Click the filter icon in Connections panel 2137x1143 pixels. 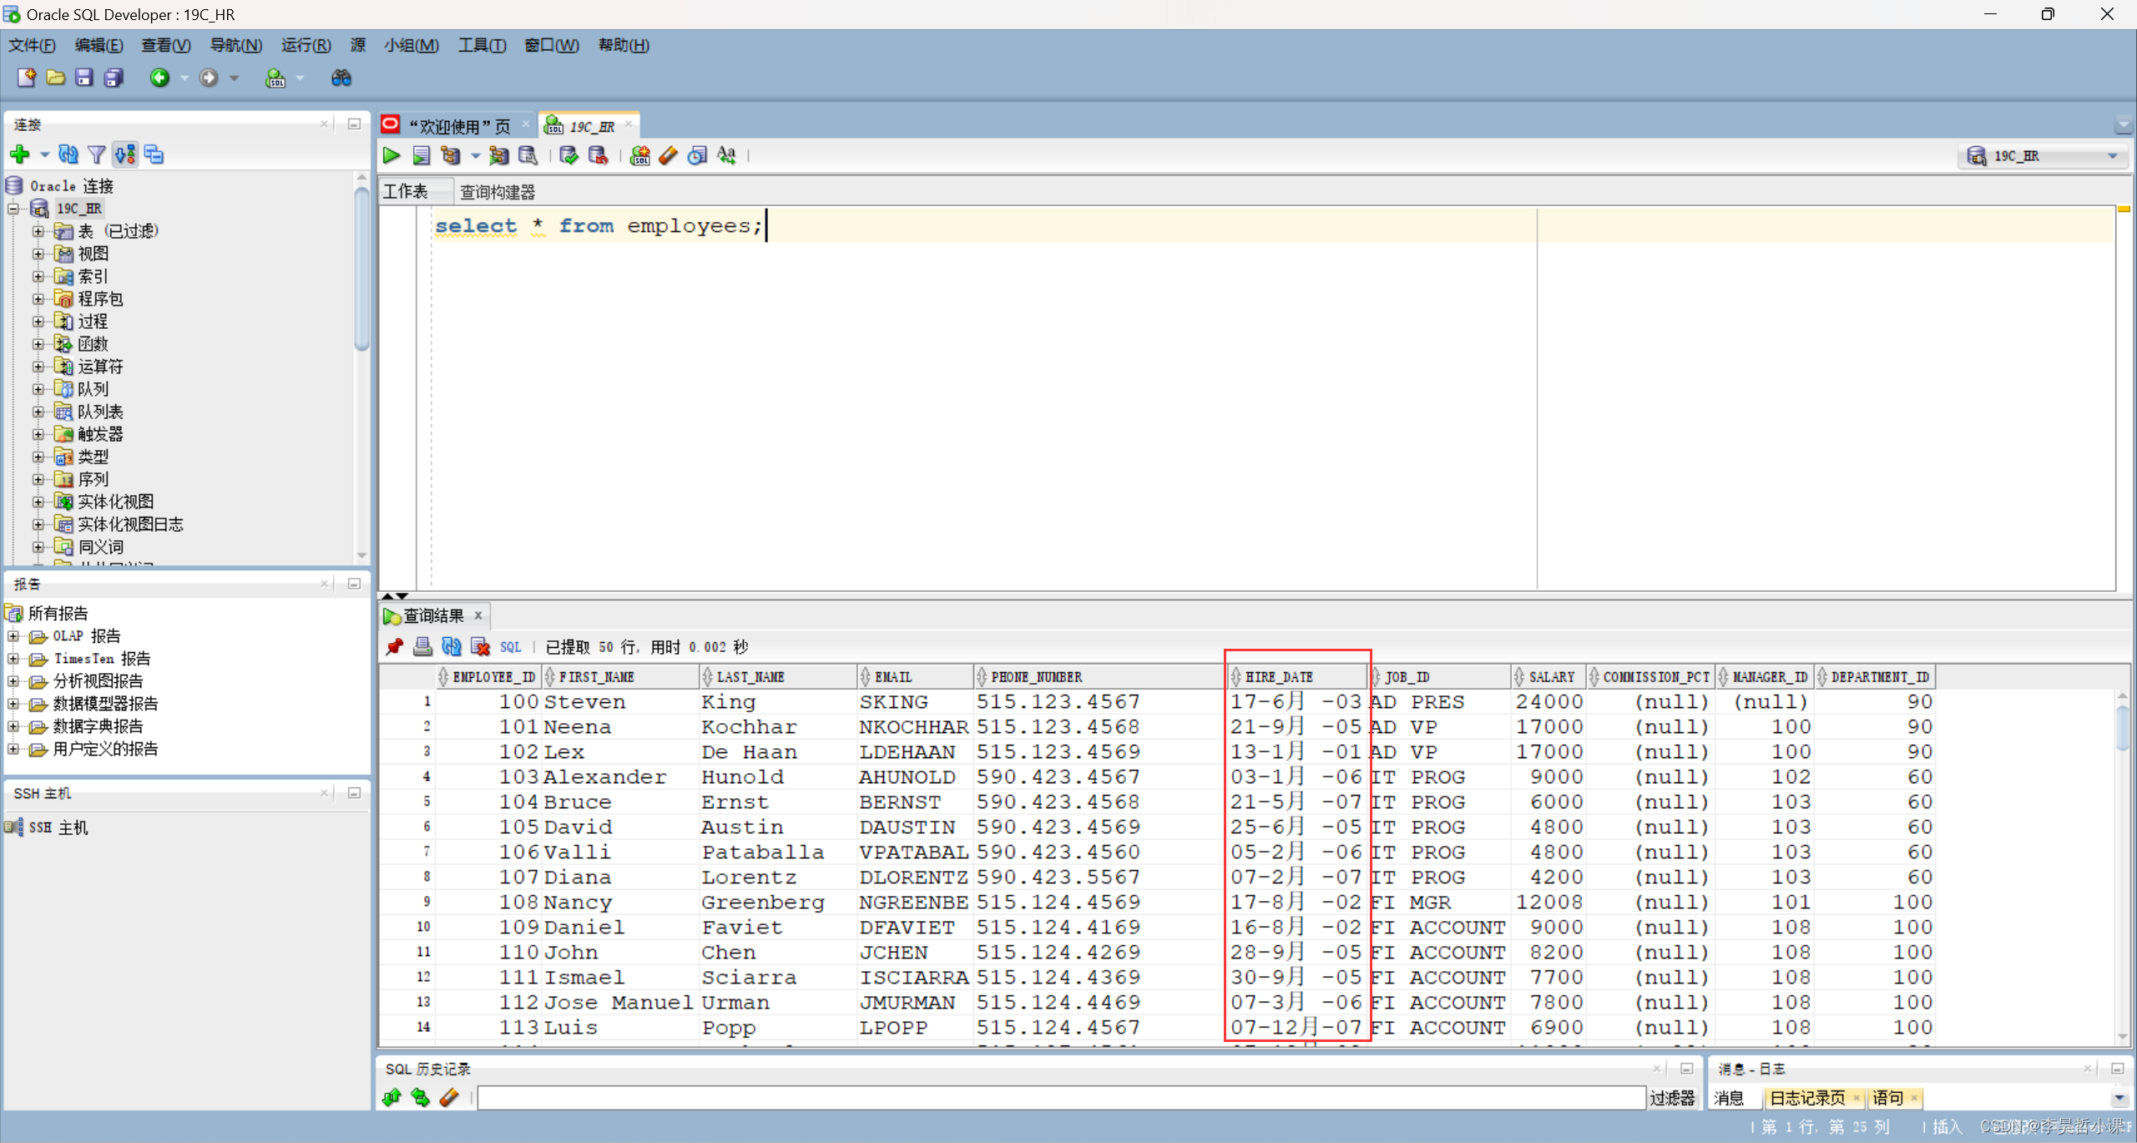click(x=97, y=154)
